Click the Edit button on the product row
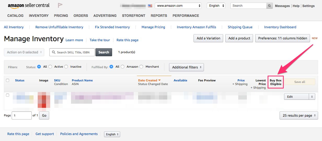322x141 pixels. (x=296, y=97)
